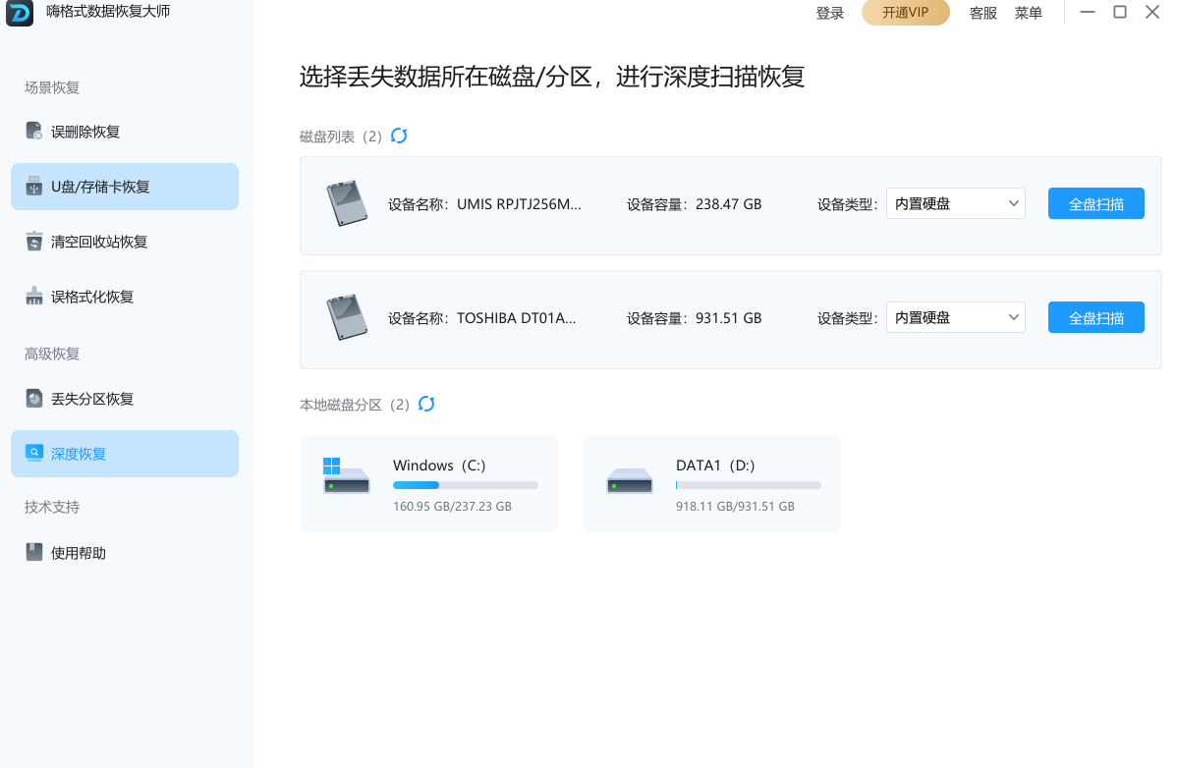Click 登录 to sign in
1178x768 pixels.
pyautogui.click(x=829, y=13)
